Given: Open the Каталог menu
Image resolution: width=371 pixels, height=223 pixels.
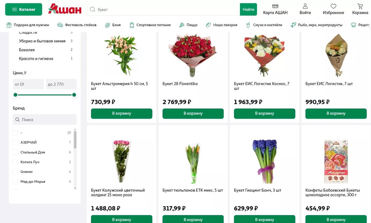Looking at the screenshot, I should click(x=23, y=9).
